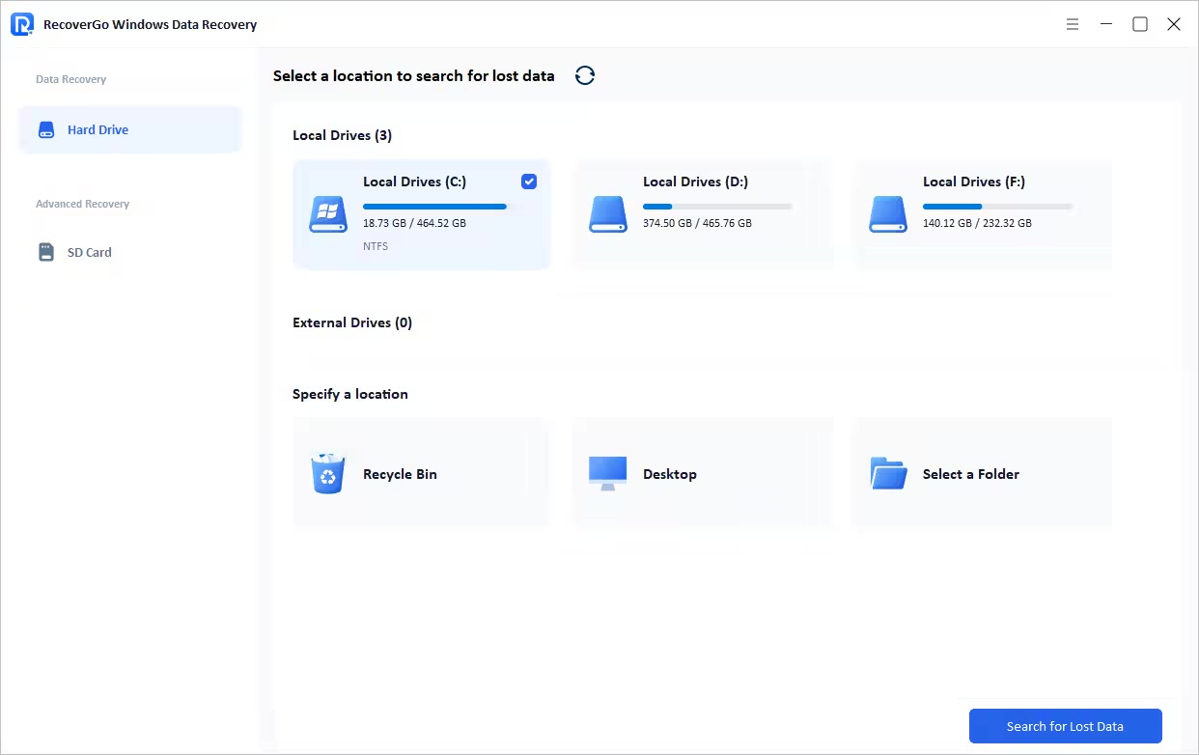Switch to SD Card recovery tab
The height and width of the screenshot is (755, 1199).
pos(89,252)
